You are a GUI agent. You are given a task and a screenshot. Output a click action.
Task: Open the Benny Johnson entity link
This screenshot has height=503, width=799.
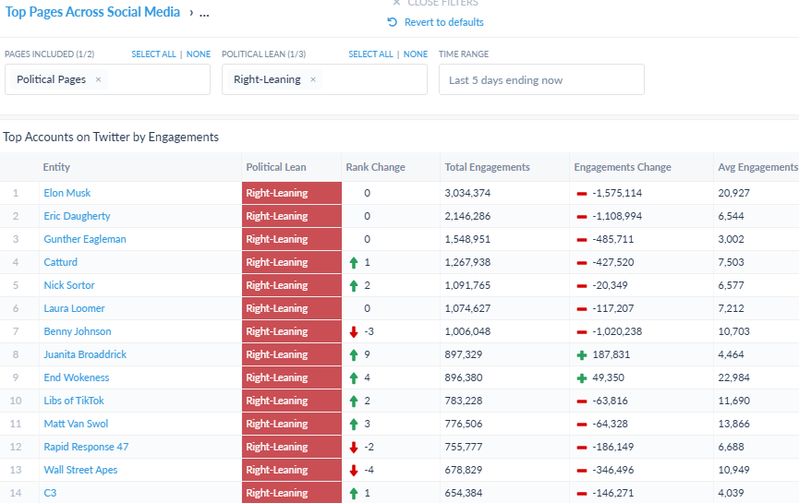pyautogui.click(x=78, y=331)
